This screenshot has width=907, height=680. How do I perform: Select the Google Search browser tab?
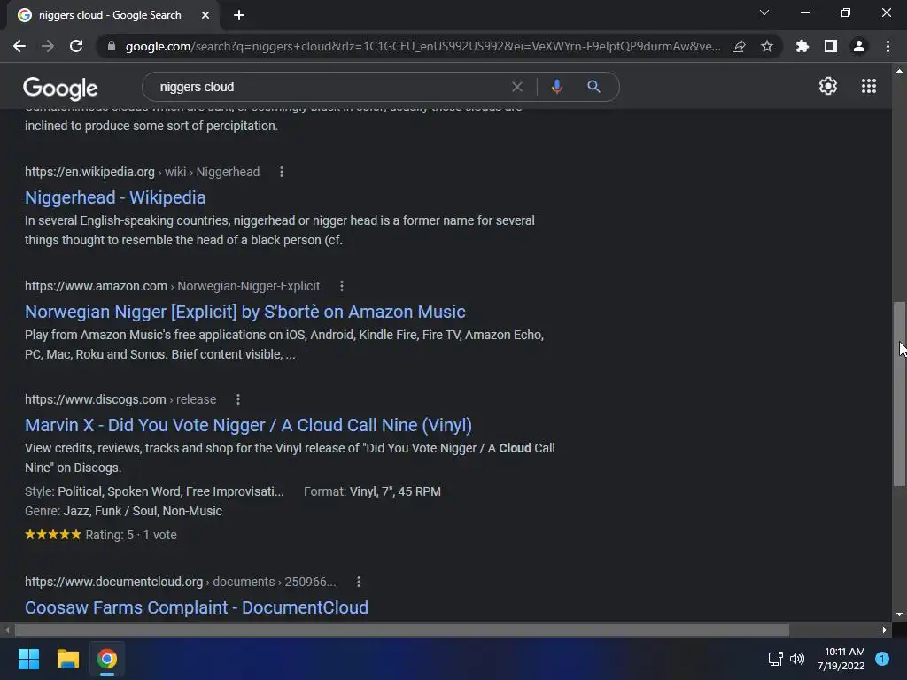tap(110, 15)
